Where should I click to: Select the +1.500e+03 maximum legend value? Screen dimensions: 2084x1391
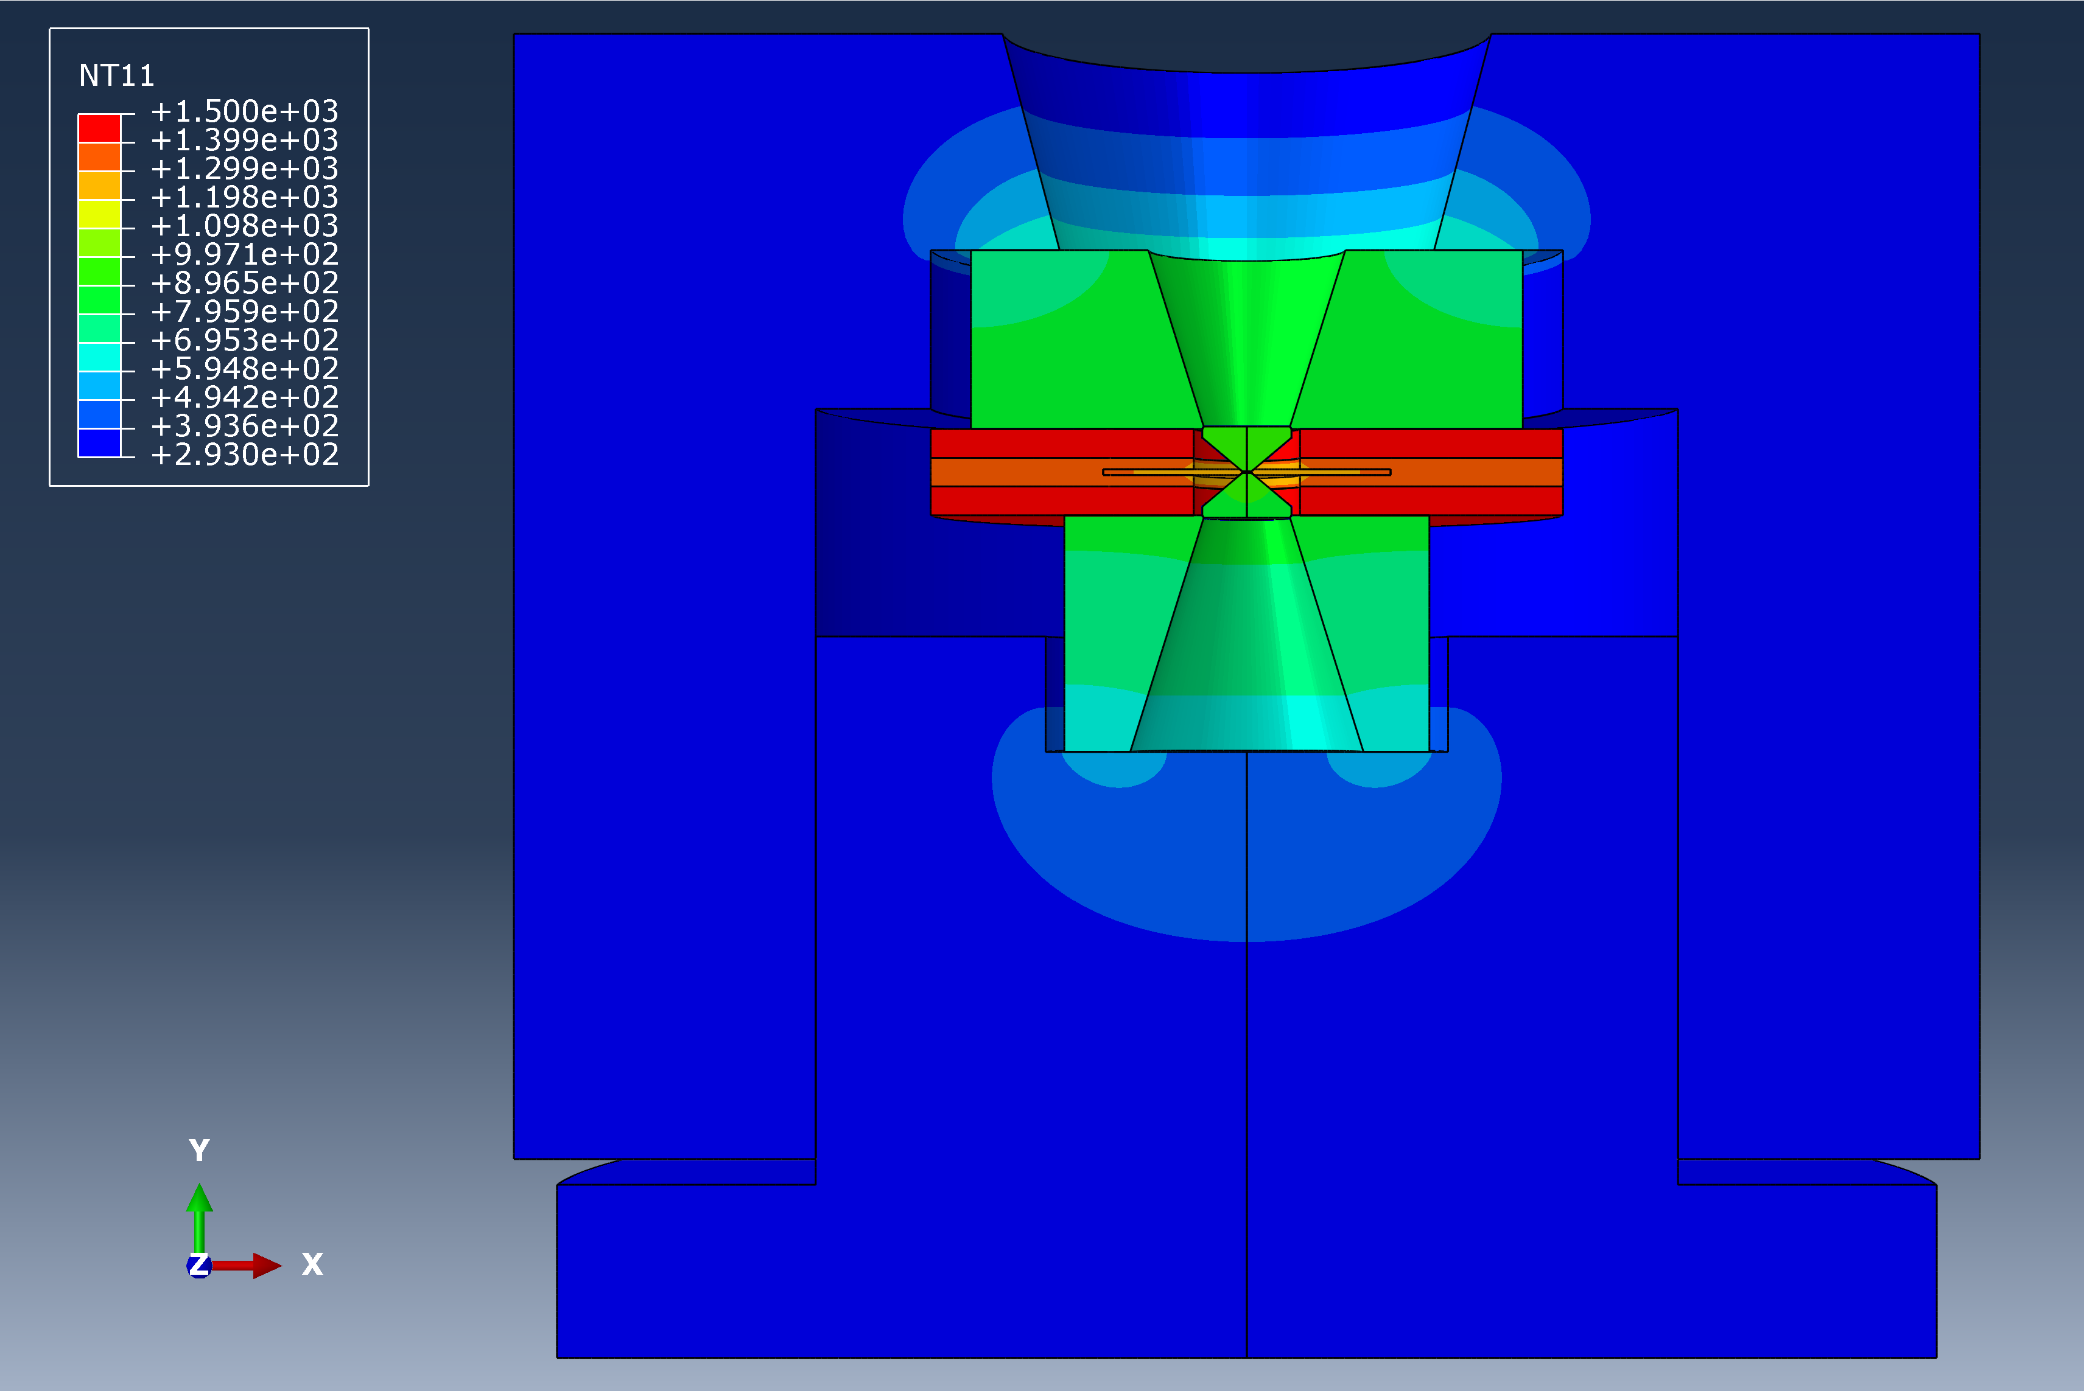(244, 111)
